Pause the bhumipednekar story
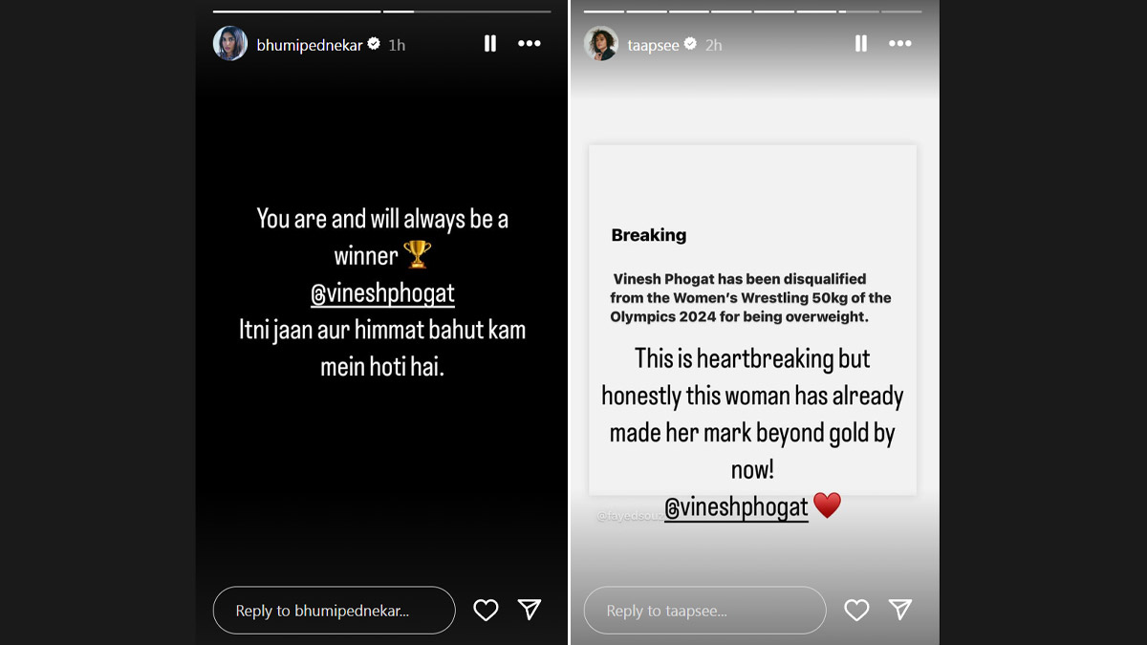This screenshot has width=1147, height=645. 490,44
